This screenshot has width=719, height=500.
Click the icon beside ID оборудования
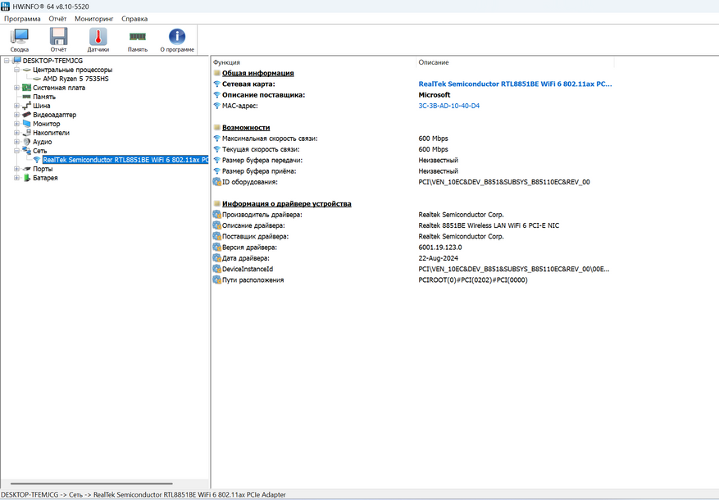click(x=217, y=182)
